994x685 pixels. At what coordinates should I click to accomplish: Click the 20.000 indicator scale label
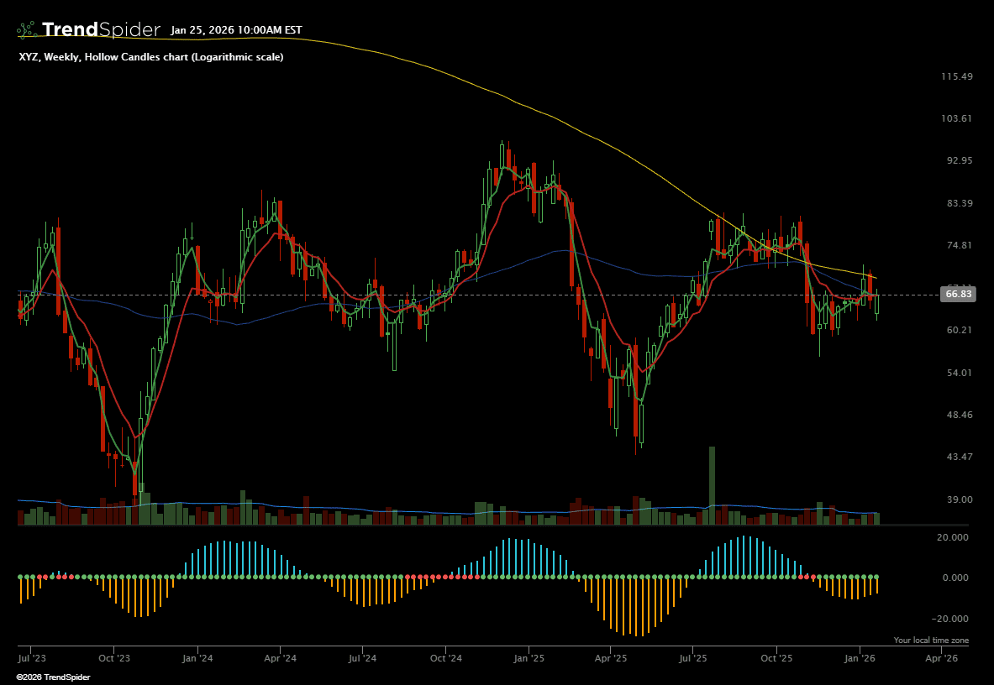pos(952,536)
